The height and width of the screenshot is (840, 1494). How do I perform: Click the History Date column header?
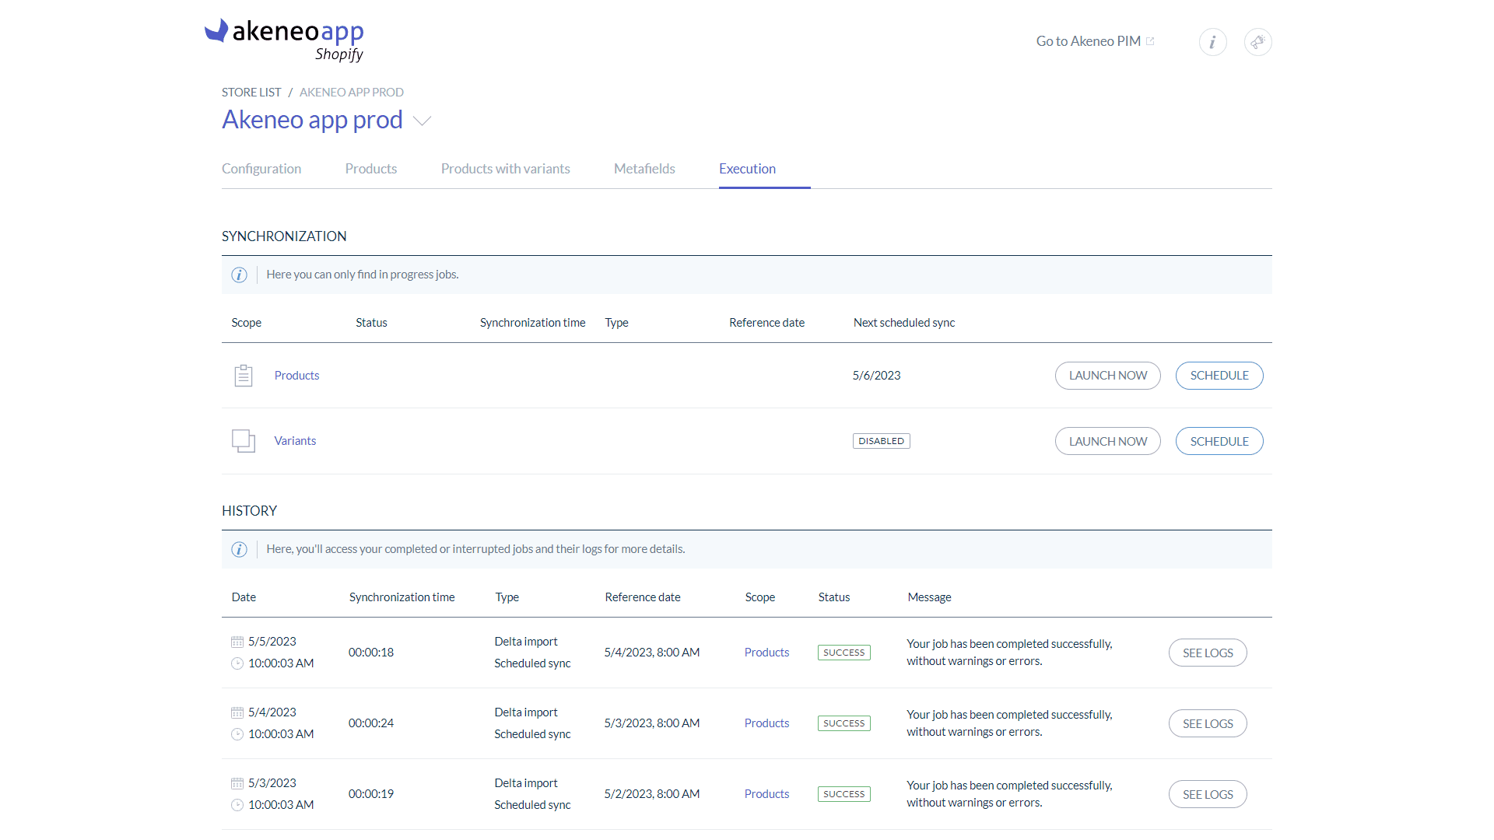point(244,597)
